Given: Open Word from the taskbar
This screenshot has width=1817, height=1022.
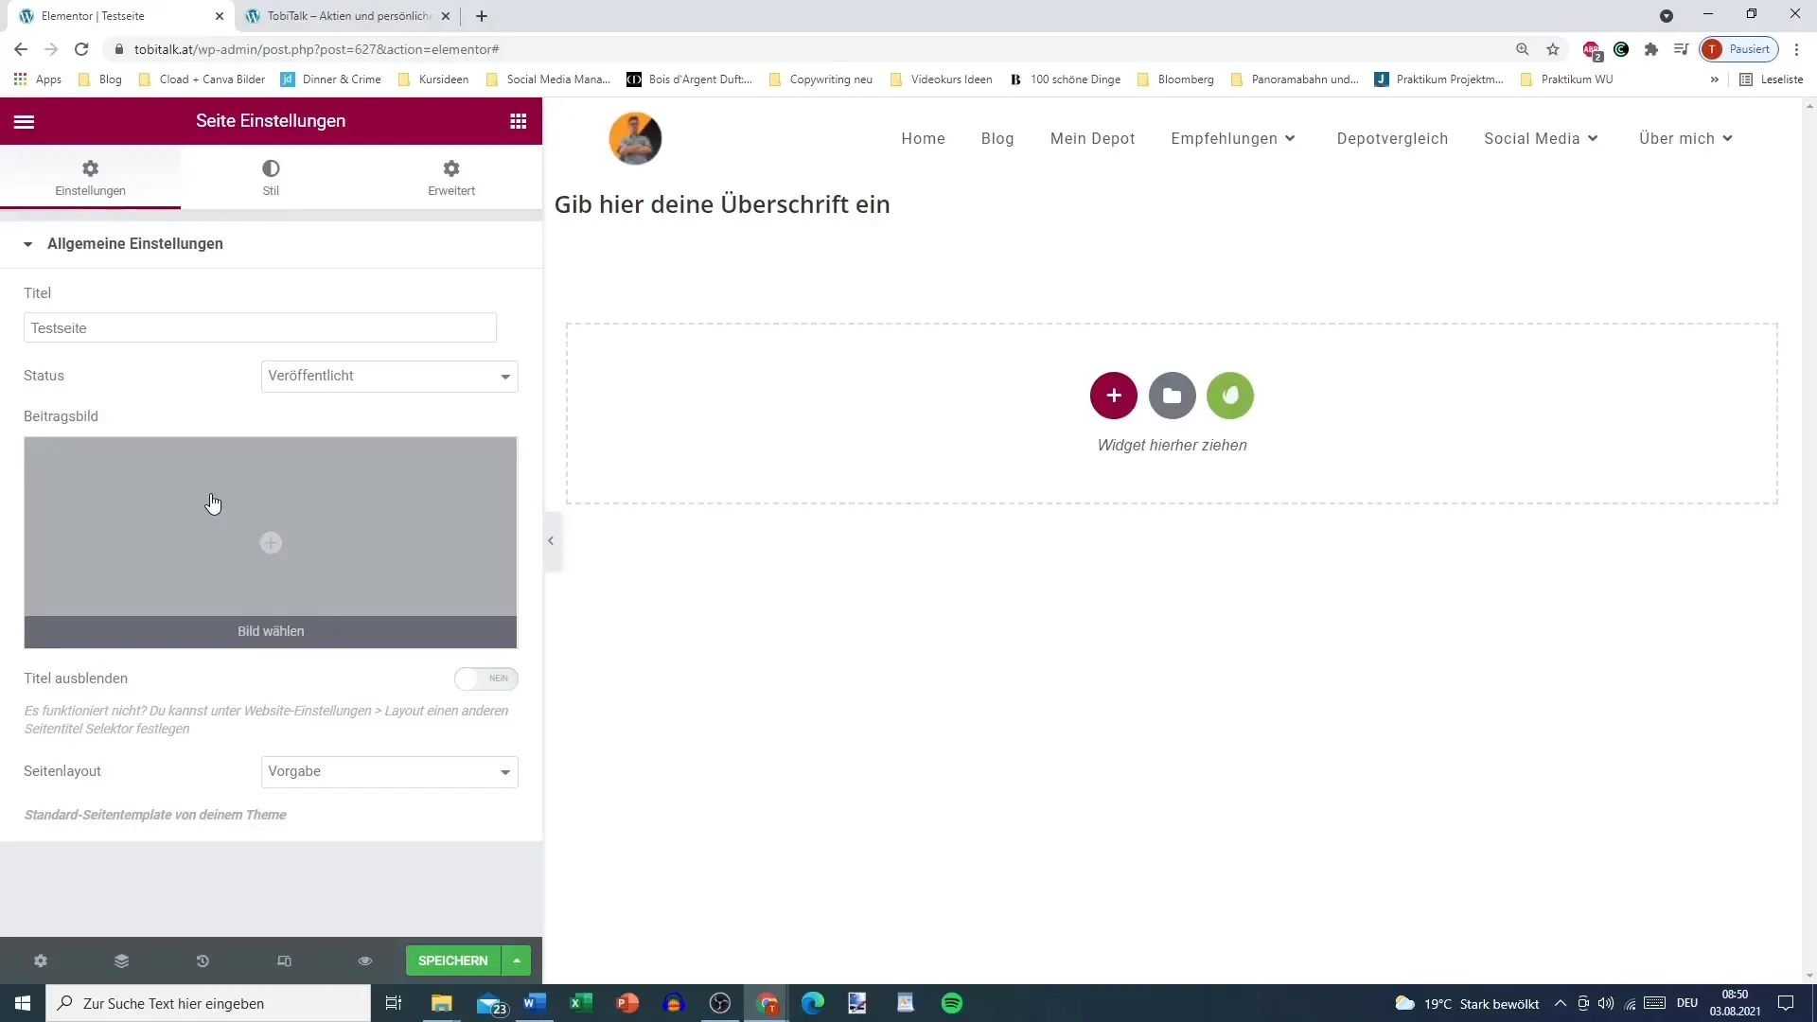Looking at the screenshot, I should click(535, 1003).
